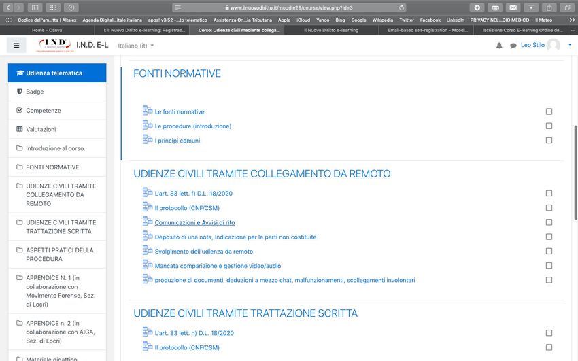Open Il protocollo (CNF/CSM) under collegamento da remoto
578x361 pixels.
187,208
